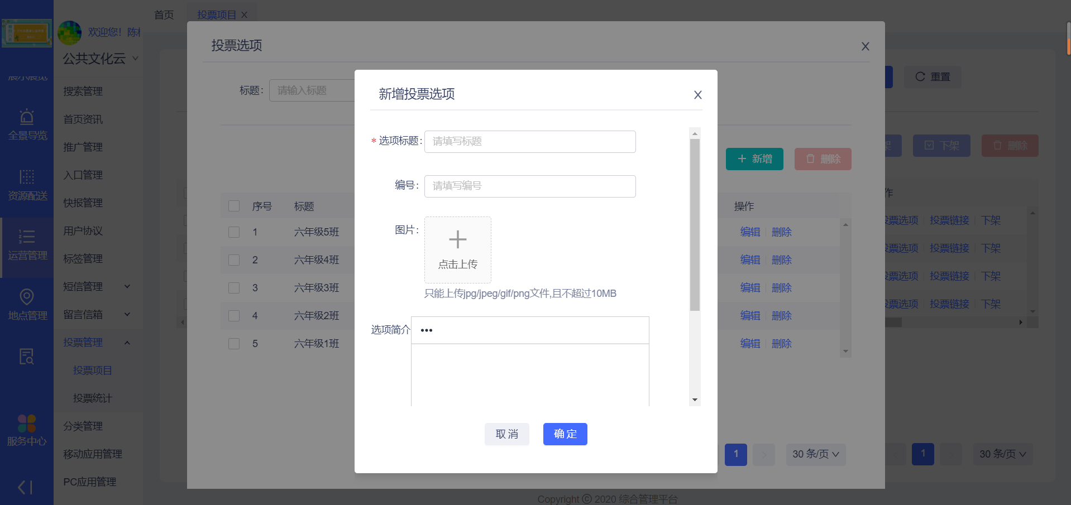Check the row 六年级2班 checkbox
The image size is (1071, 505).
[x=234, y=316]
